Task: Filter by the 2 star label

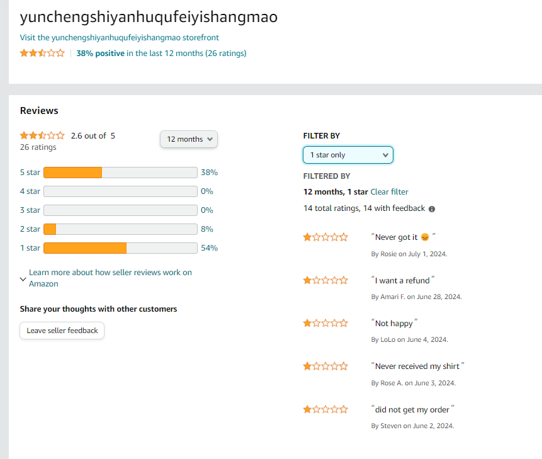Action: point(30,229)
